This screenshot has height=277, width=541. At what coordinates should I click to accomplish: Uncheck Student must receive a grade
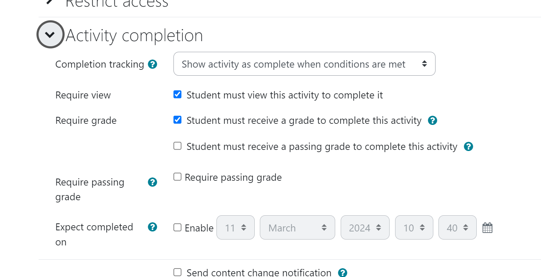tap(178, 120)
